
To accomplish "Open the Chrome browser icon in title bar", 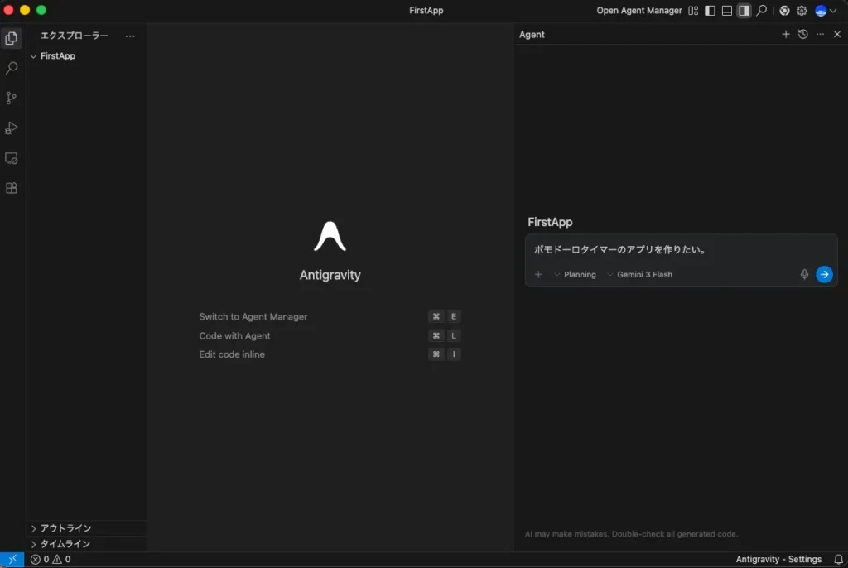I will 784,11.
